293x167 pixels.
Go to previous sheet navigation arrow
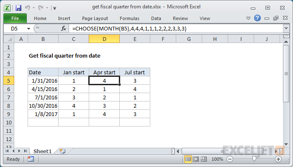click(13, 151)
